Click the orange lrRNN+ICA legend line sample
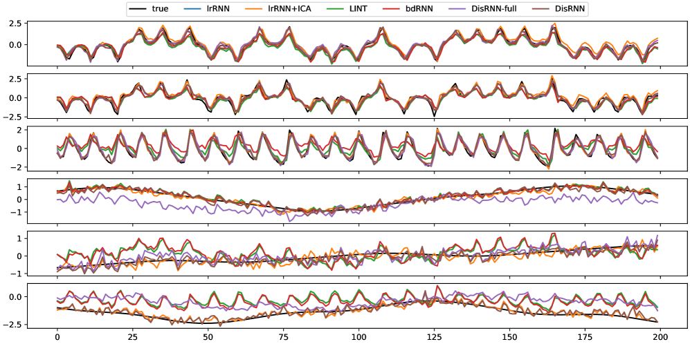This screenshot has height=344, width=690. coord(254,9)
